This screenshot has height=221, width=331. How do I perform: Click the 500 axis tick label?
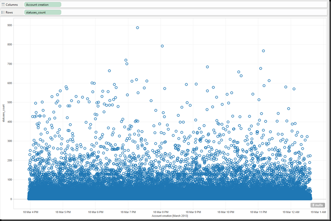[x=10, y=102]
